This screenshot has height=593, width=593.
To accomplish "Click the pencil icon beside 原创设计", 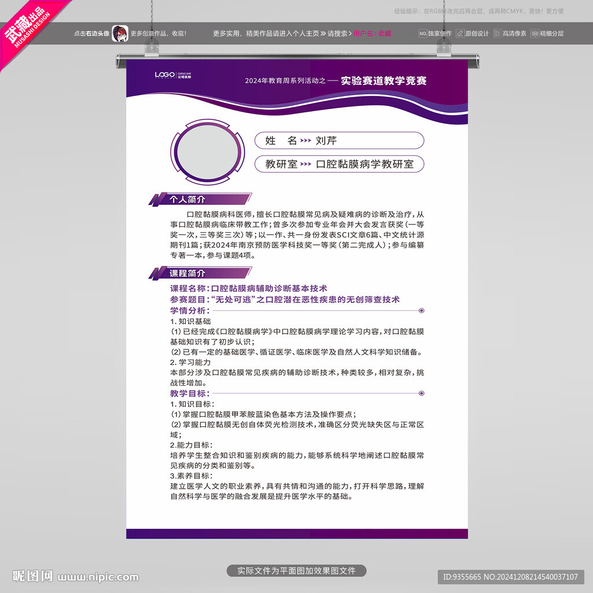I will pos(460,33).
